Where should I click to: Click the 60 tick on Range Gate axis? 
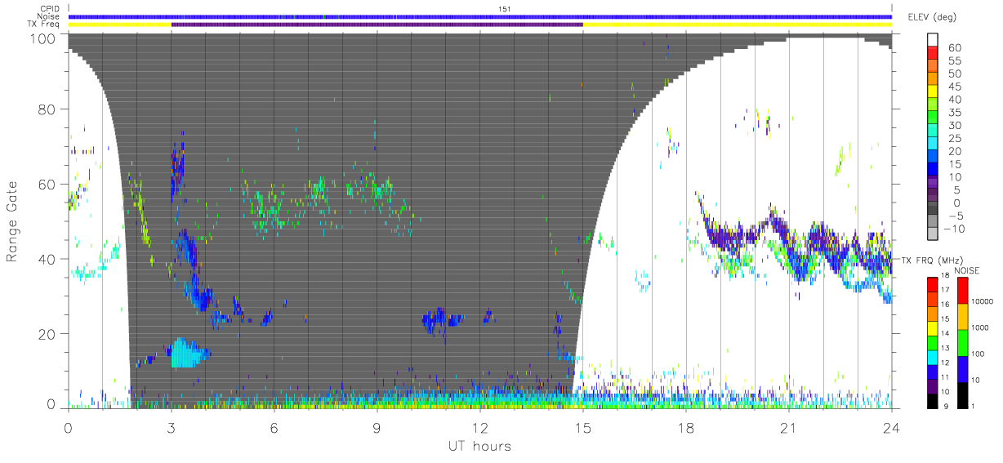pyautogui.click(x=48, y=185)
